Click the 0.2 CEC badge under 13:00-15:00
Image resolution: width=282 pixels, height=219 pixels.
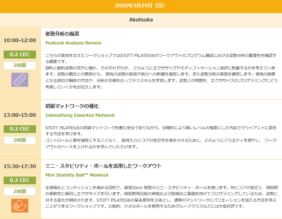click(20, 129)
